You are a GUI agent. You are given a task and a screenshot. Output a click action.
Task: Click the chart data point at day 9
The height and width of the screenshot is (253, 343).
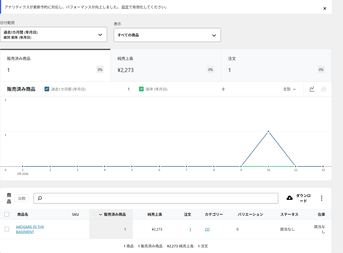241,166
